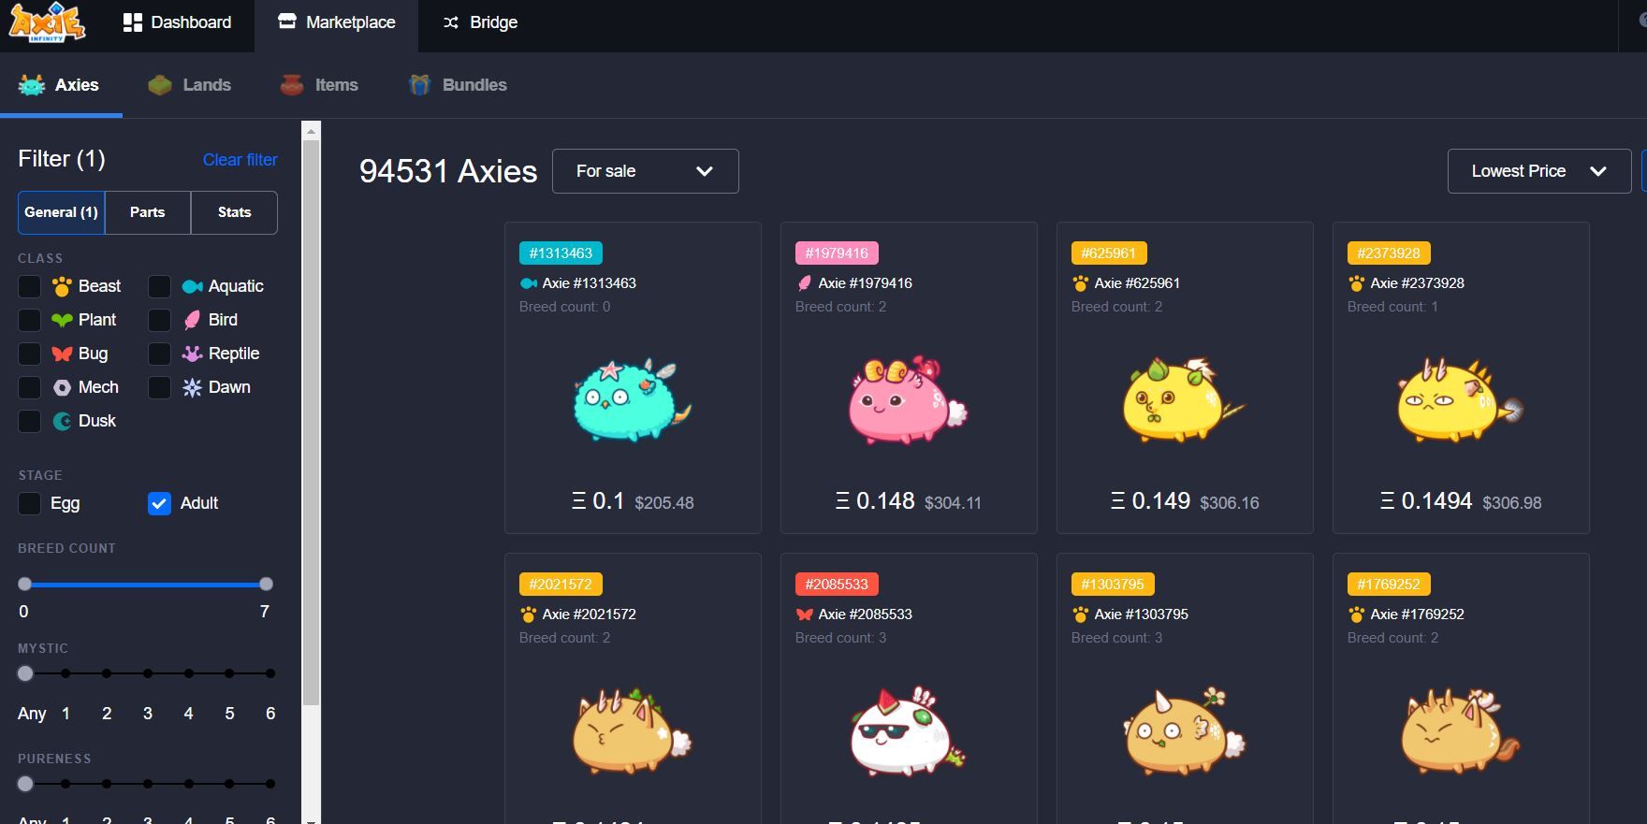Go to the Bridge page

point(480,22)
